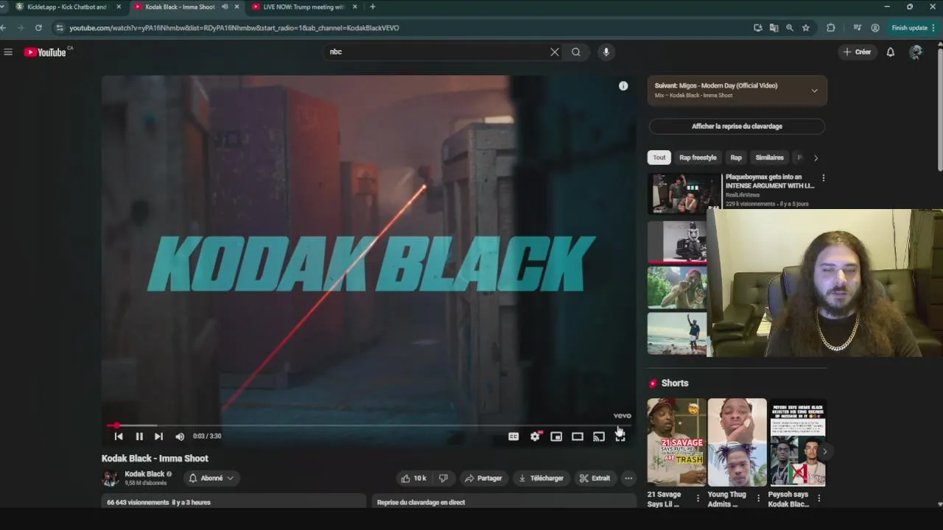This screenshot has height=530, width=943.
Task: Open the browser extensions puzzle icon
Action: [831, 28]
